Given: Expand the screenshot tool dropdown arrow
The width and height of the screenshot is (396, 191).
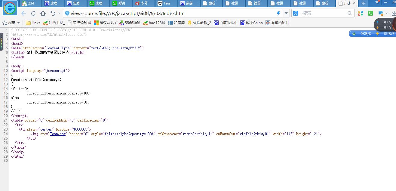Looking at the screenshot, I should click(x=386, y=13).
